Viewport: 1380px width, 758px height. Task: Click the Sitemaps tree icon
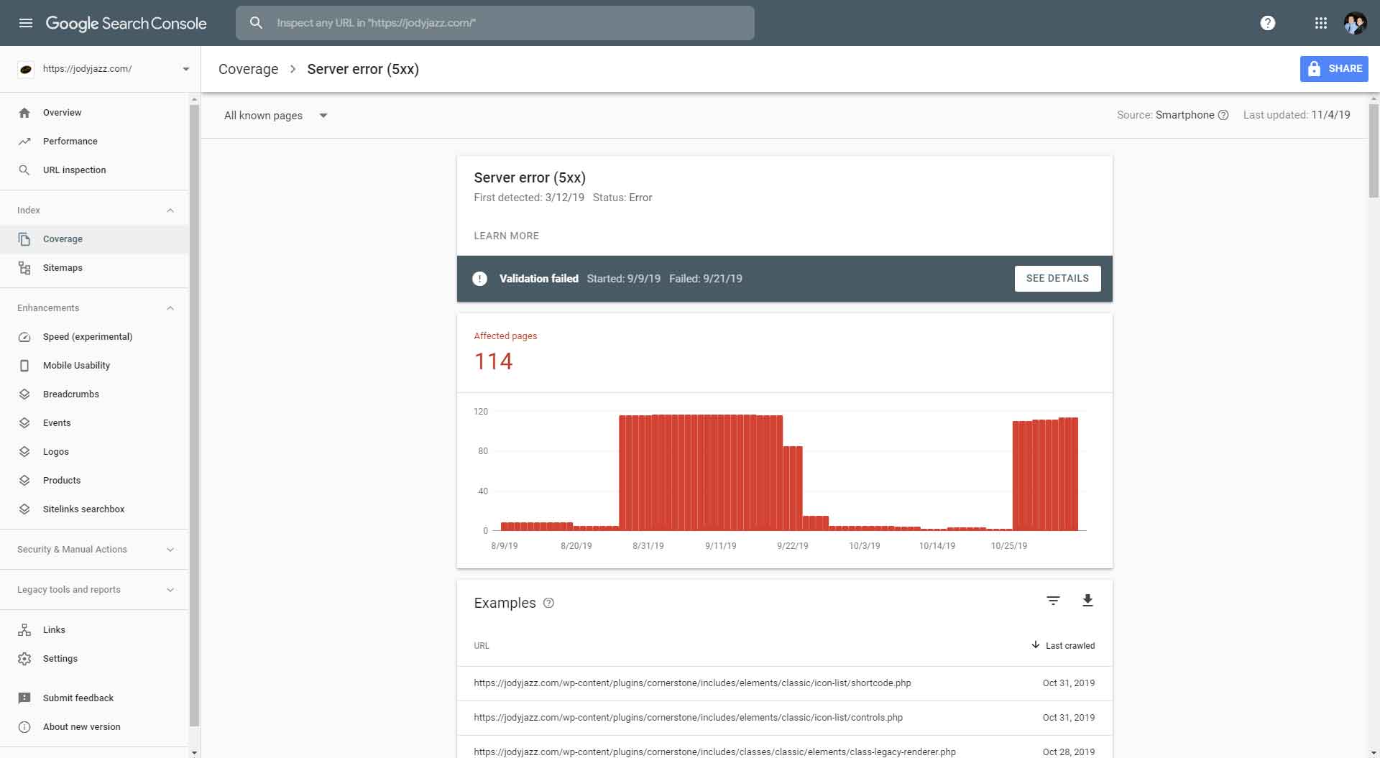[24, 268]
